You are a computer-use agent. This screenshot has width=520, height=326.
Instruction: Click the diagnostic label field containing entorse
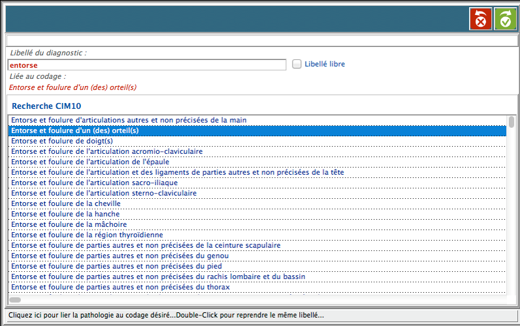click(147, 65)
